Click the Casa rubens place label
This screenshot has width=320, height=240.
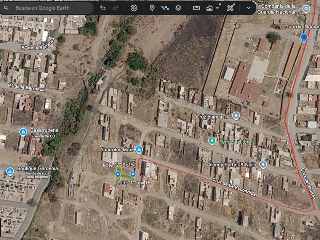click(44, 130)
